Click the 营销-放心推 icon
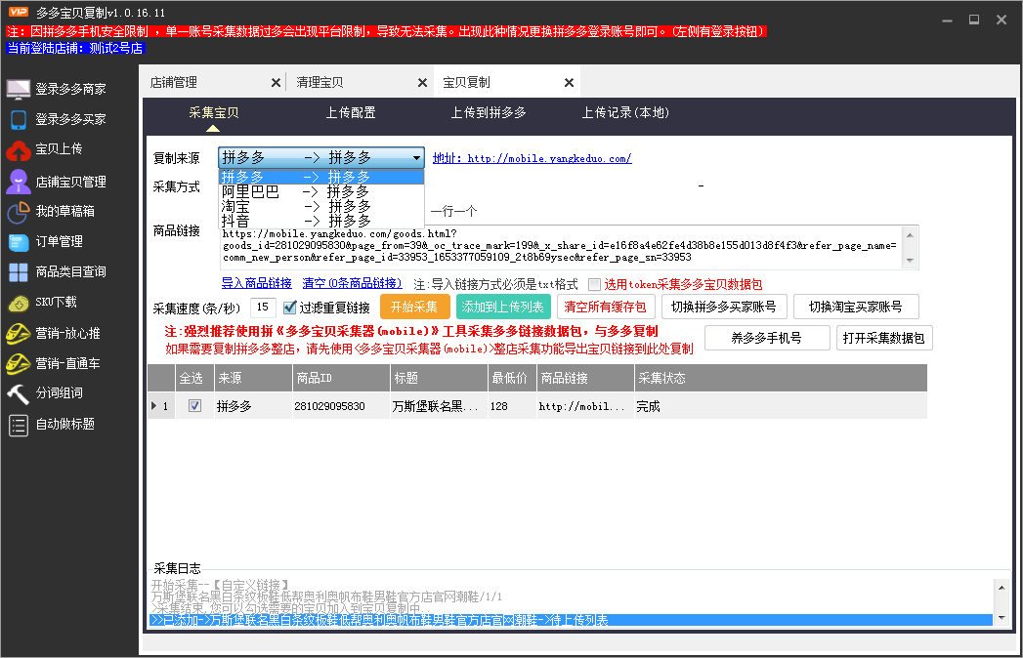 19,333
